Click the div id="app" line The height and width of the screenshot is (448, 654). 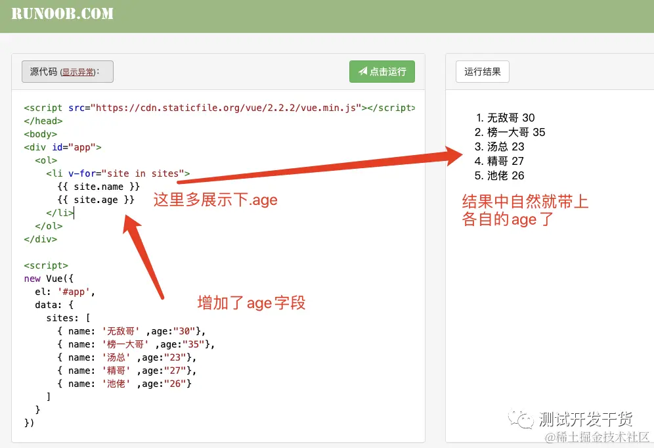(62, 147)
